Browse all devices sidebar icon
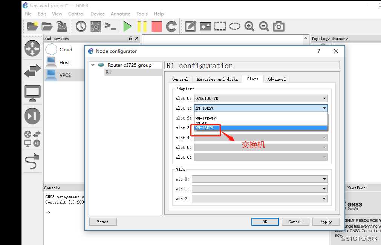The width and height of the screenshot is (381, 245). click(32, 139)
